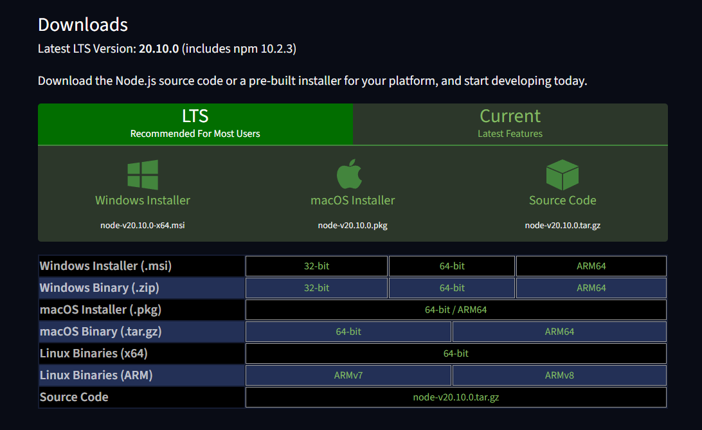This screenshot has width=702, height=430.
Task: Download node-v20.10.0.tar.gz in the table row
Action: click(456, 397)
